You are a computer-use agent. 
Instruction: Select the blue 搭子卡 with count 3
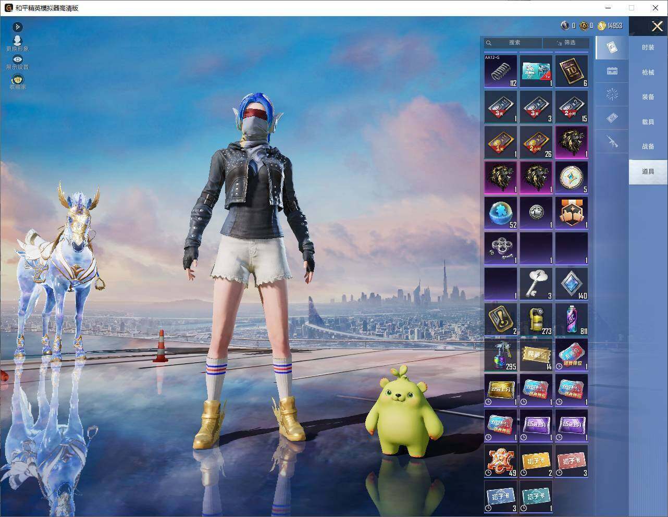point(501,496)
